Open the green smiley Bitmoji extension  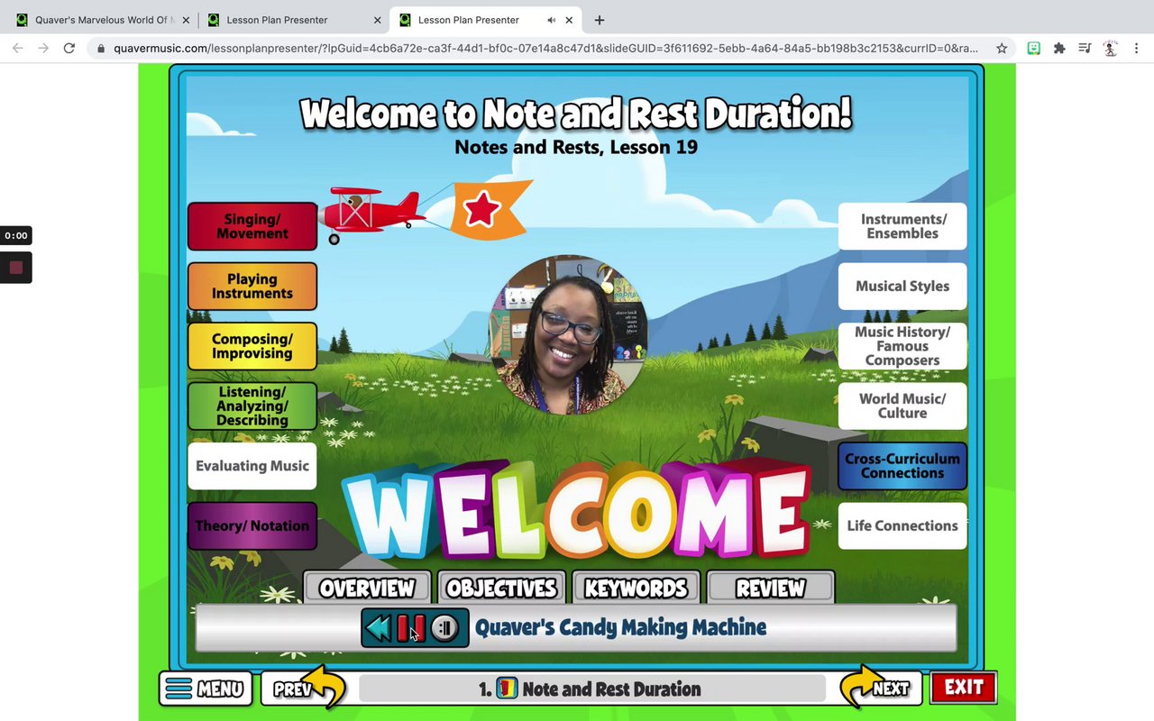point(1034,49)
